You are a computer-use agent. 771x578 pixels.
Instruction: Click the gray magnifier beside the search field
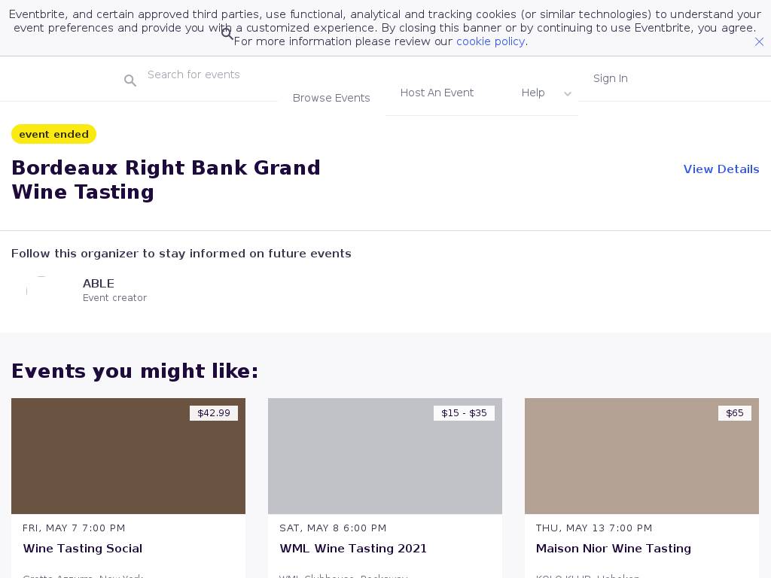point(130,81)
